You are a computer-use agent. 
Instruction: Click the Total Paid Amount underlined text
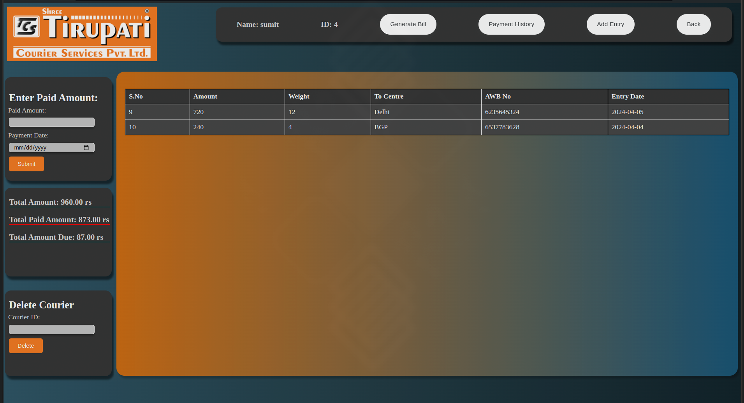pyautogui.click(x=59, y=220)
